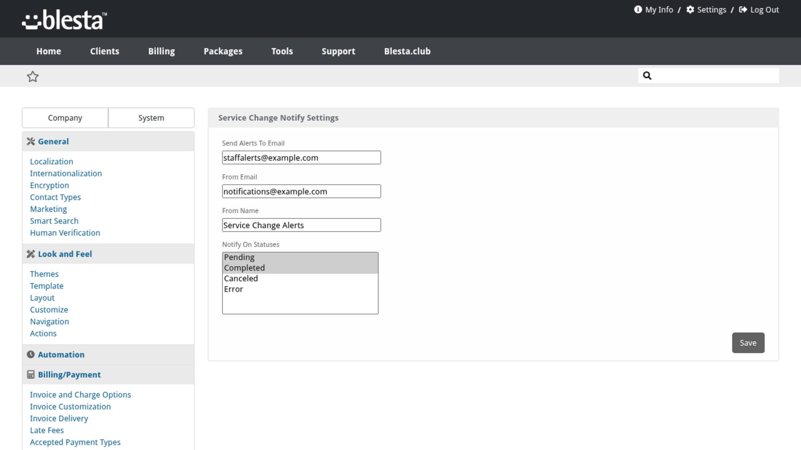Open the Packages menu
The image size is (801, 450).
click(x=223, y=51)
